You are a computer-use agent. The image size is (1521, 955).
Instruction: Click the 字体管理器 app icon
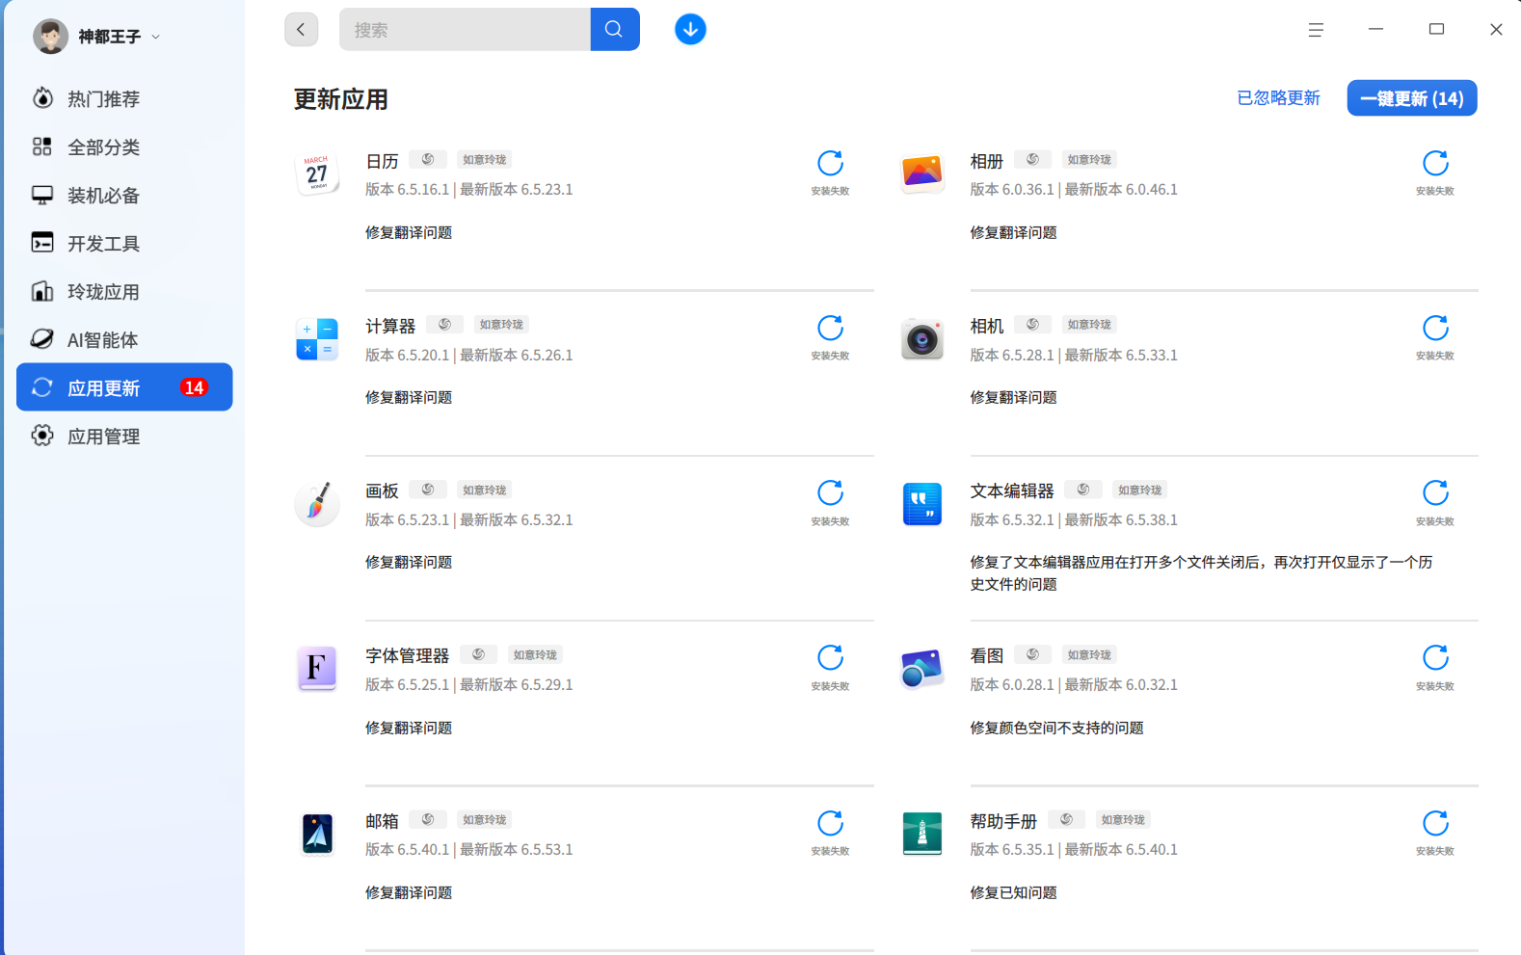click(317, 669)
